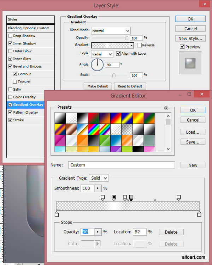Select the Satin row label
Viewport: 212px width, 265px height.
[x=17, y=89]
